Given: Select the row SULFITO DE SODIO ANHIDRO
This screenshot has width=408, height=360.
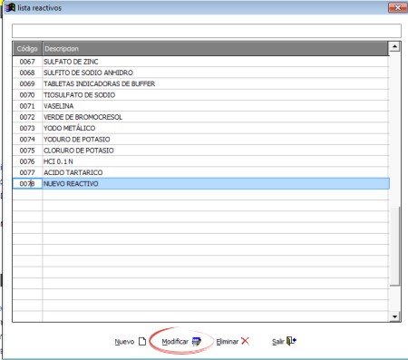Looking at the screenshot, I should click(201, 73).
